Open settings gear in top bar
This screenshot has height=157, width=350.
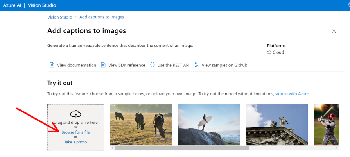(348, 5)
